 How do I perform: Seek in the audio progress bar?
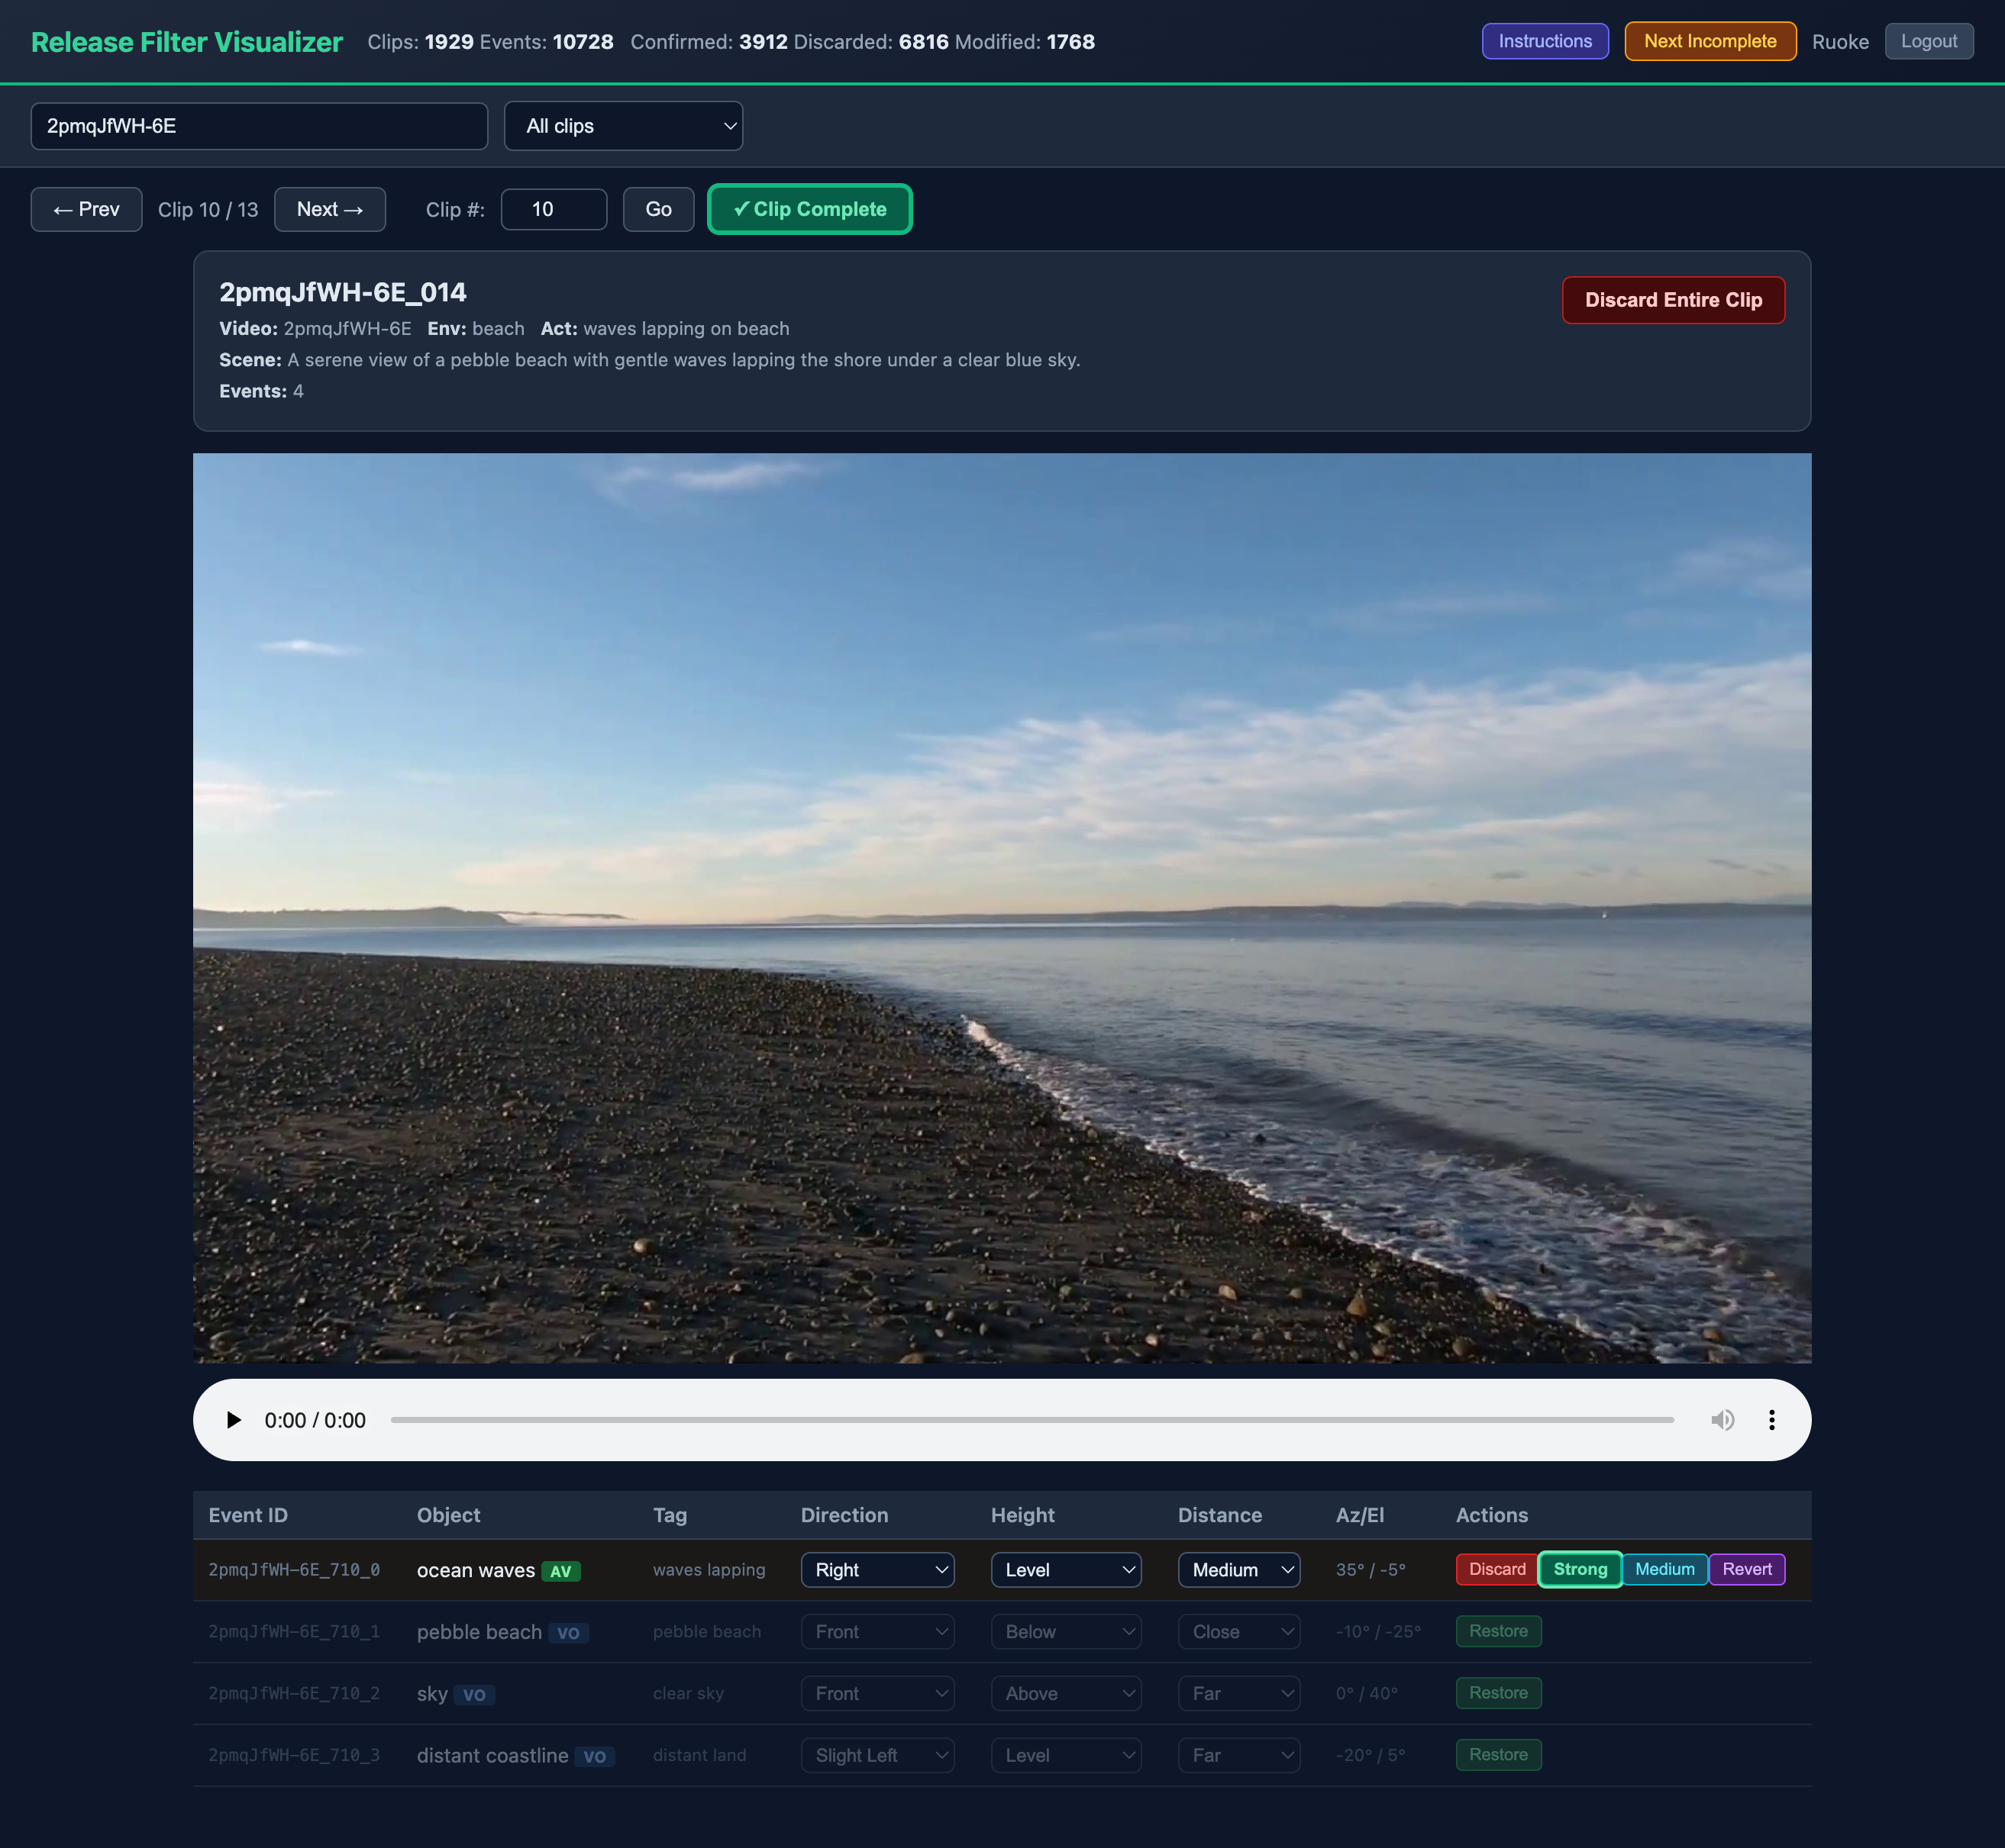(x=1032, y=1420)
